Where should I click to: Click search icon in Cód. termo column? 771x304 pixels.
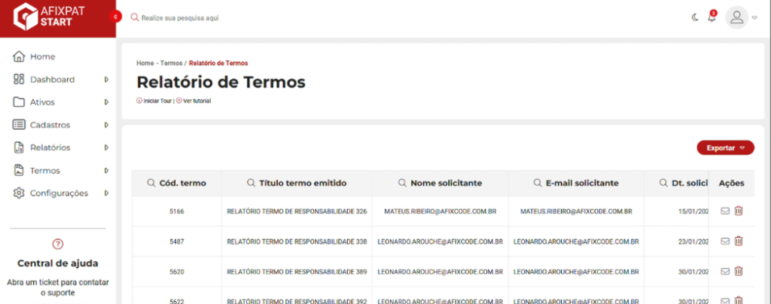click(151, 183)
